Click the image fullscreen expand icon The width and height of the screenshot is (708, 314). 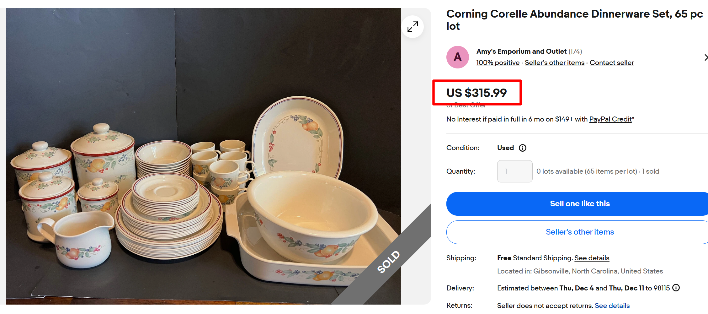pyautogui.click(x=413, y=27)
